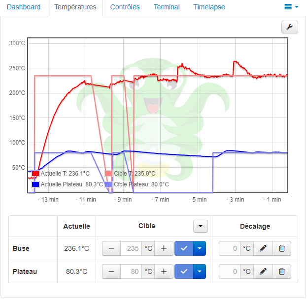Click the Buse actual value 236.1°C
This screenshot has width=307, height=299.
[x=76, y=248]
